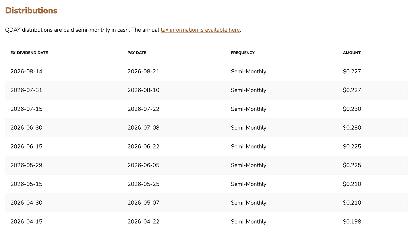Select the 2026-07-15 ex-dividend date

pos(26,109)
